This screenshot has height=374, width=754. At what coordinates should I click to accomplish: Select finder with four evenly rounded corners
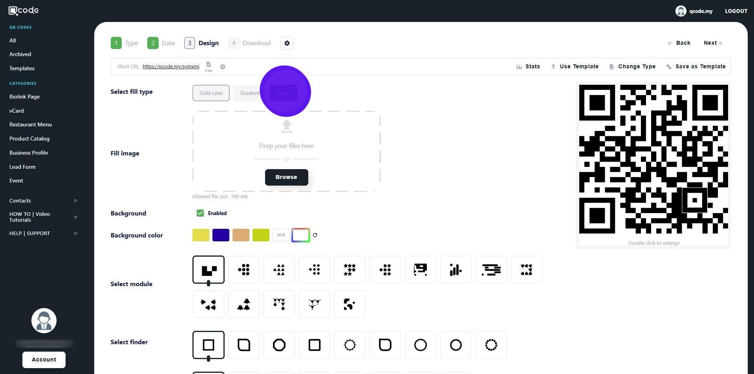pos(315,345)
